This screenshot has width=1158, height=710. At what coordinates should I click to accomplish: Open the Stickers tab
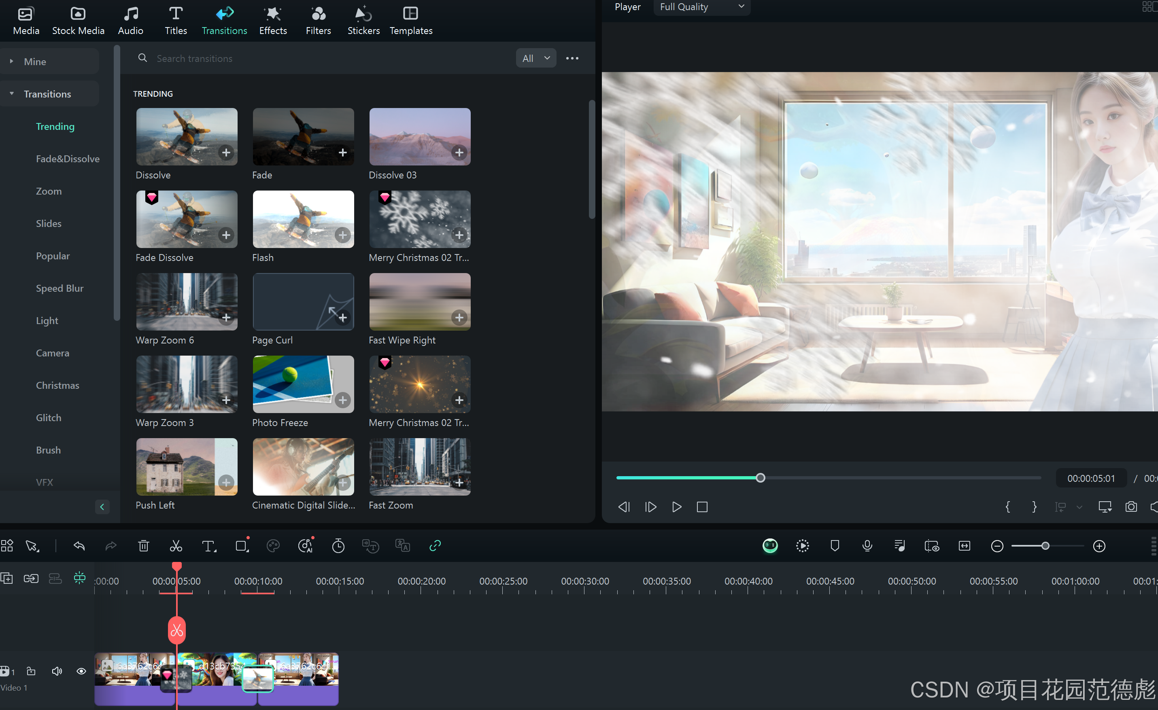363,21
